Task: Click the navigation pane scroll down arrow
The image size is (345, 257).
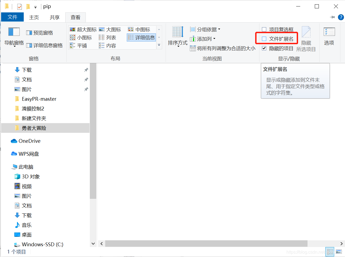Action: click(93, 244)
